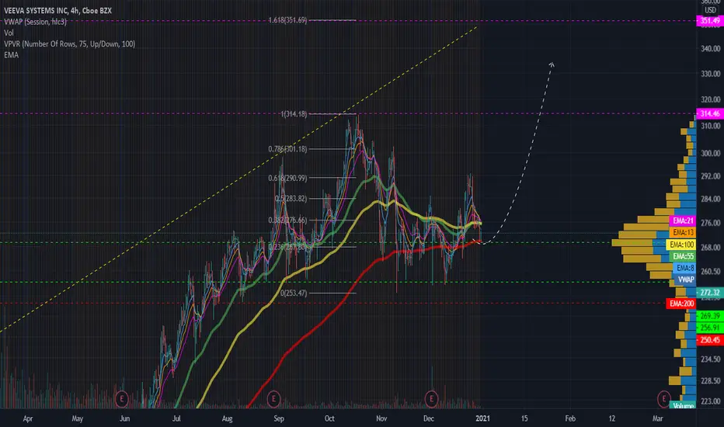This screenshot has height=427, width=724.
Task: Click the yellow EMA:100 axis label
Action: 681,245
